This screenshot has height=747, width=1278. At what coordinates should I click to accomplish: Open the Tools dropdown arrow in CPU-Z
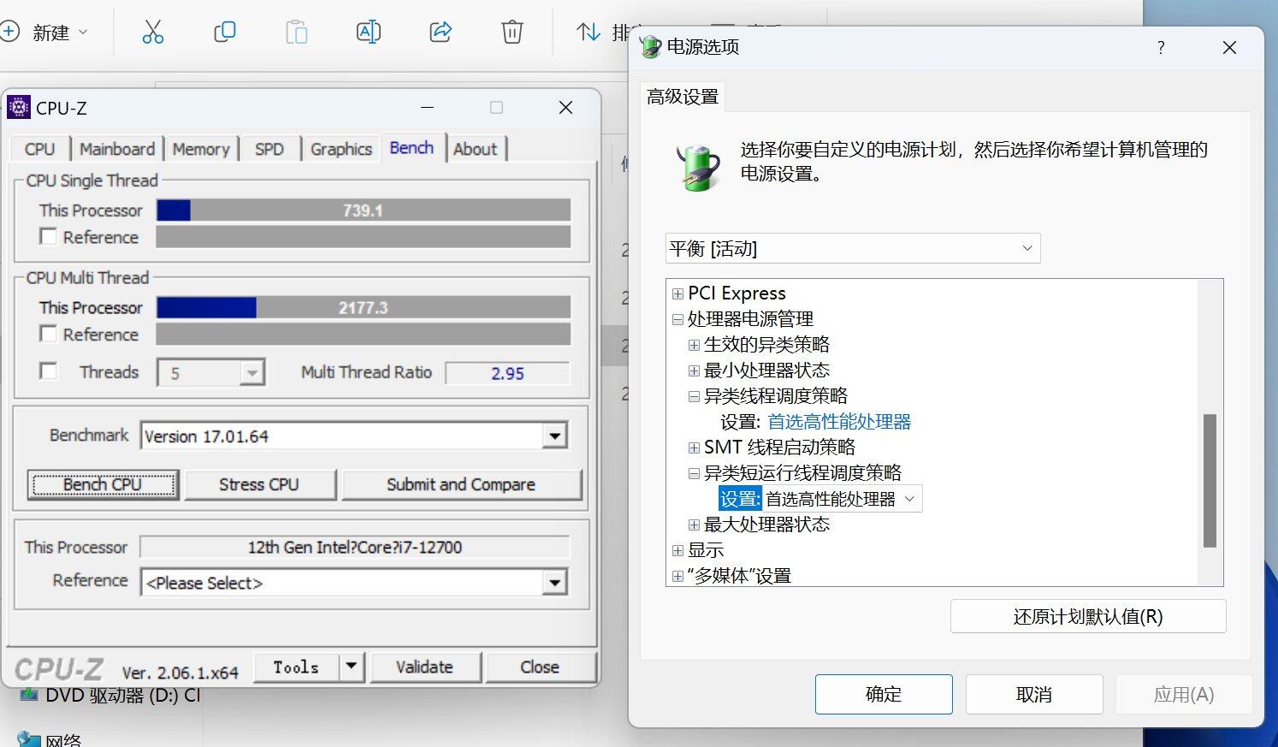coord(351,667)
